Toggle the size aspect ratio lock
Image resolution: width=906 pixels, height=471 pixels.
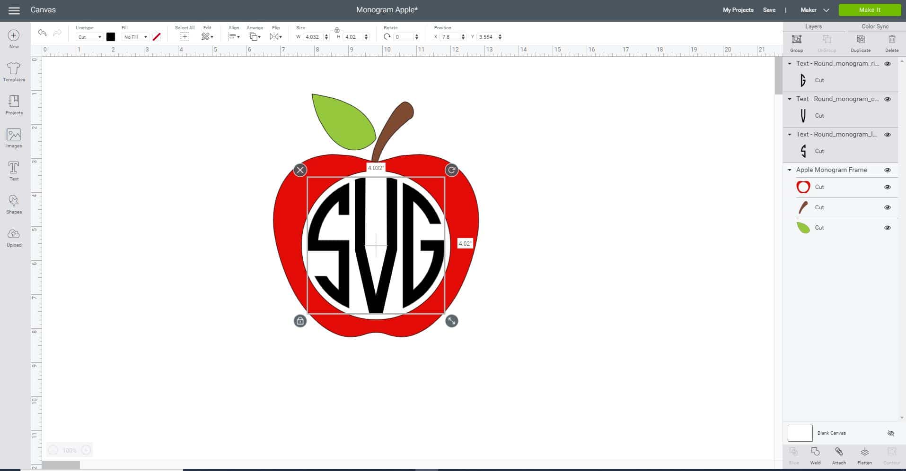[337, 30]
